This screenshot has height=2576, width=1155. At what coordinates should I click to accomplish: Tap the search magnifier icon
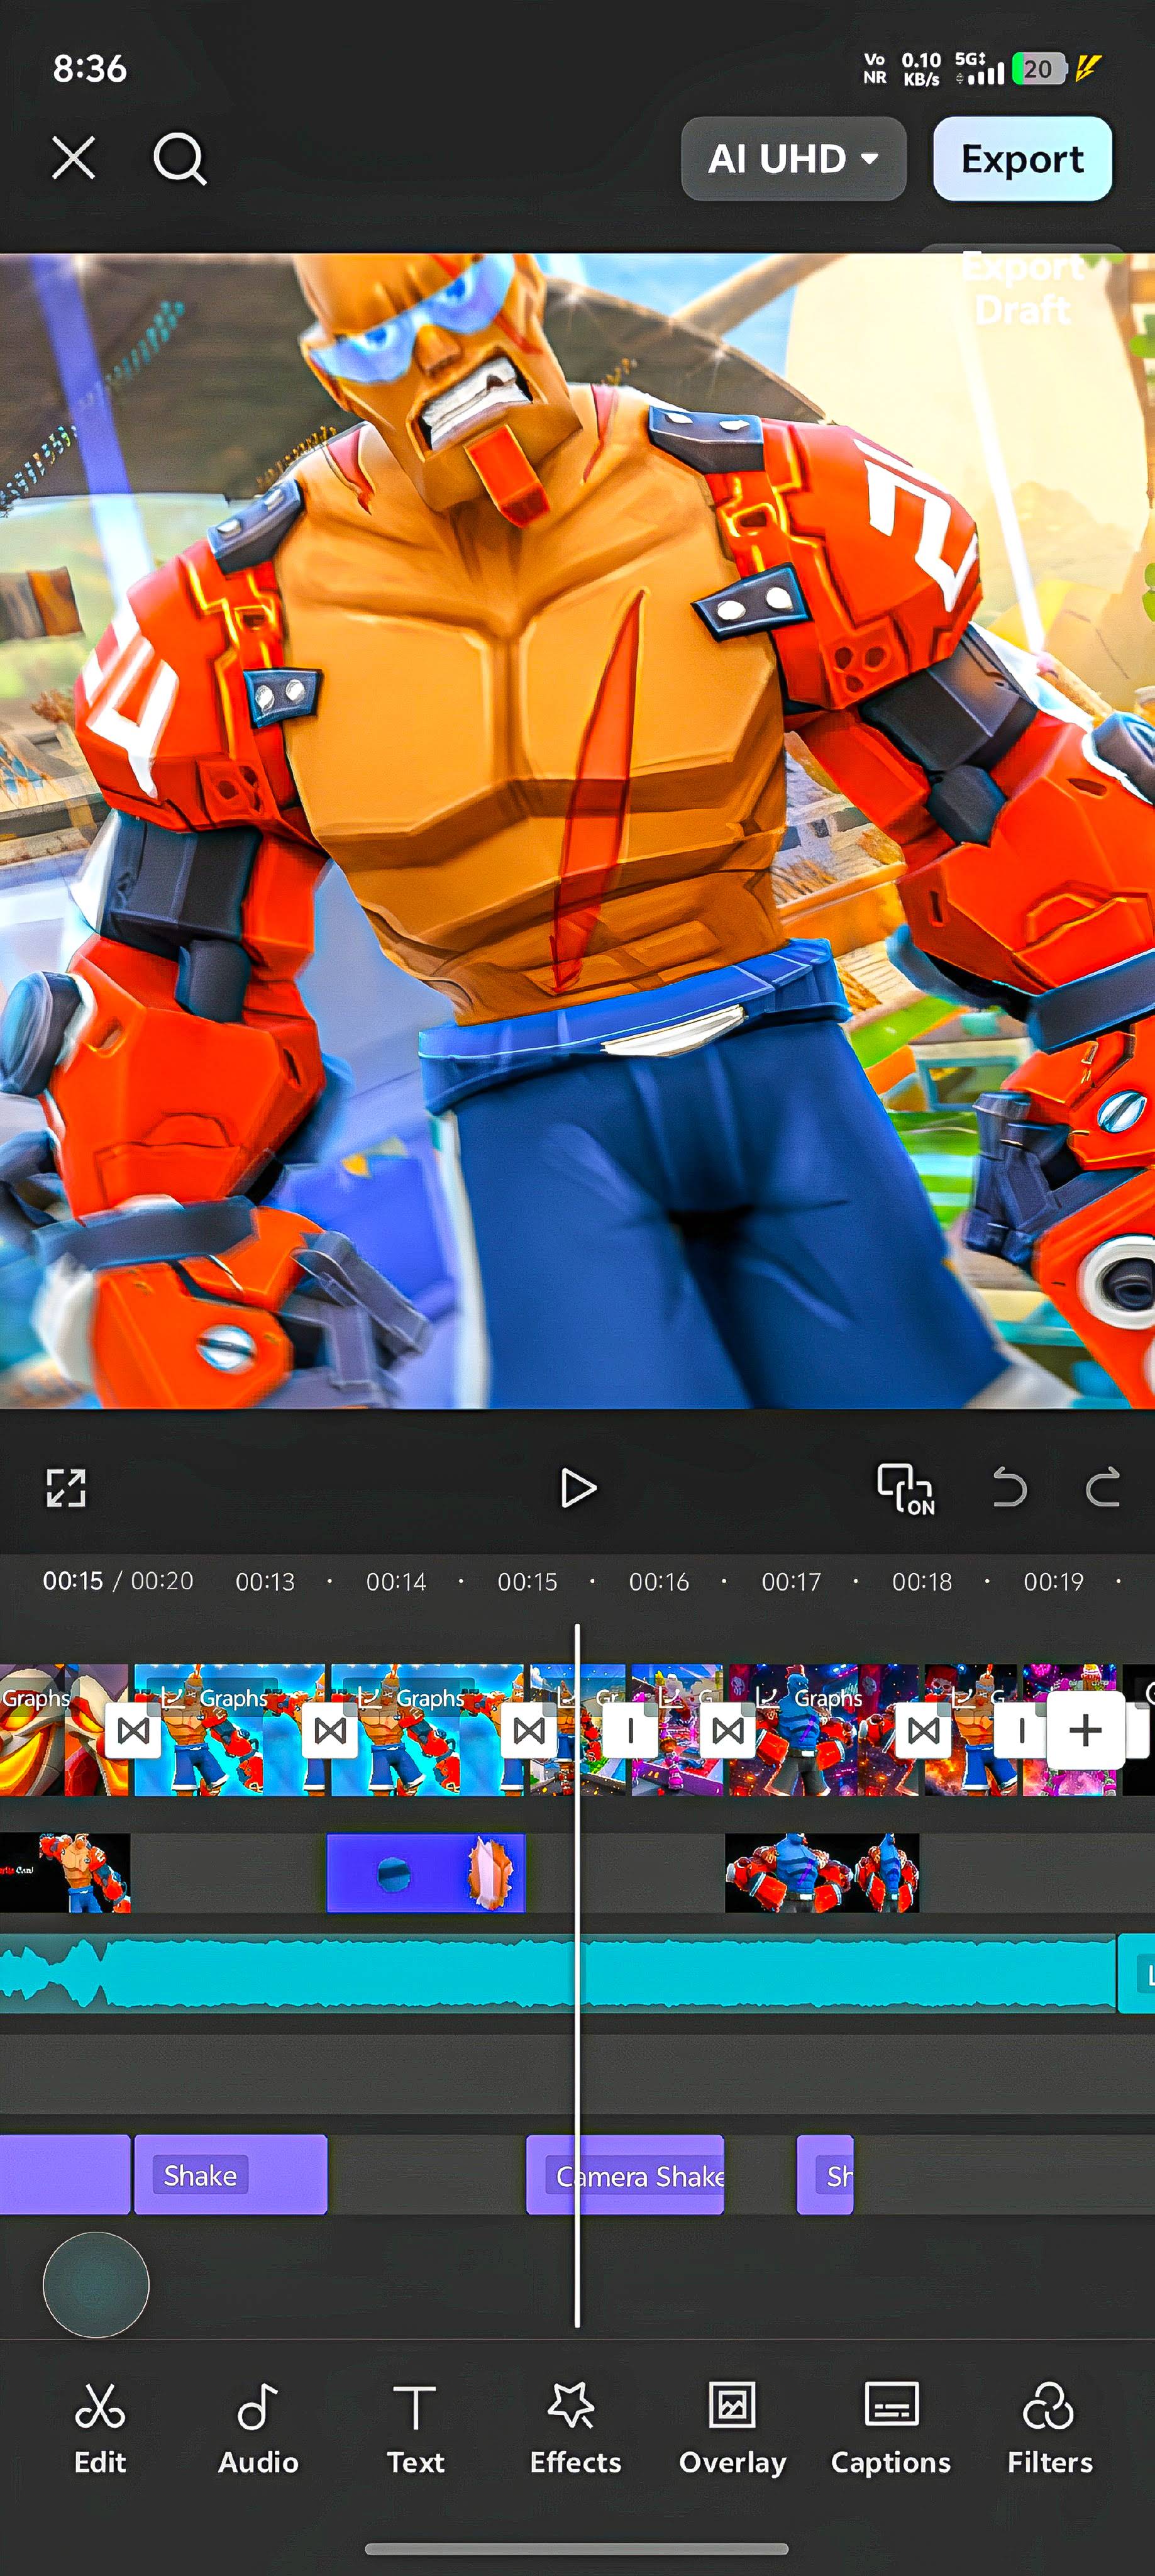tap(180, 159)
